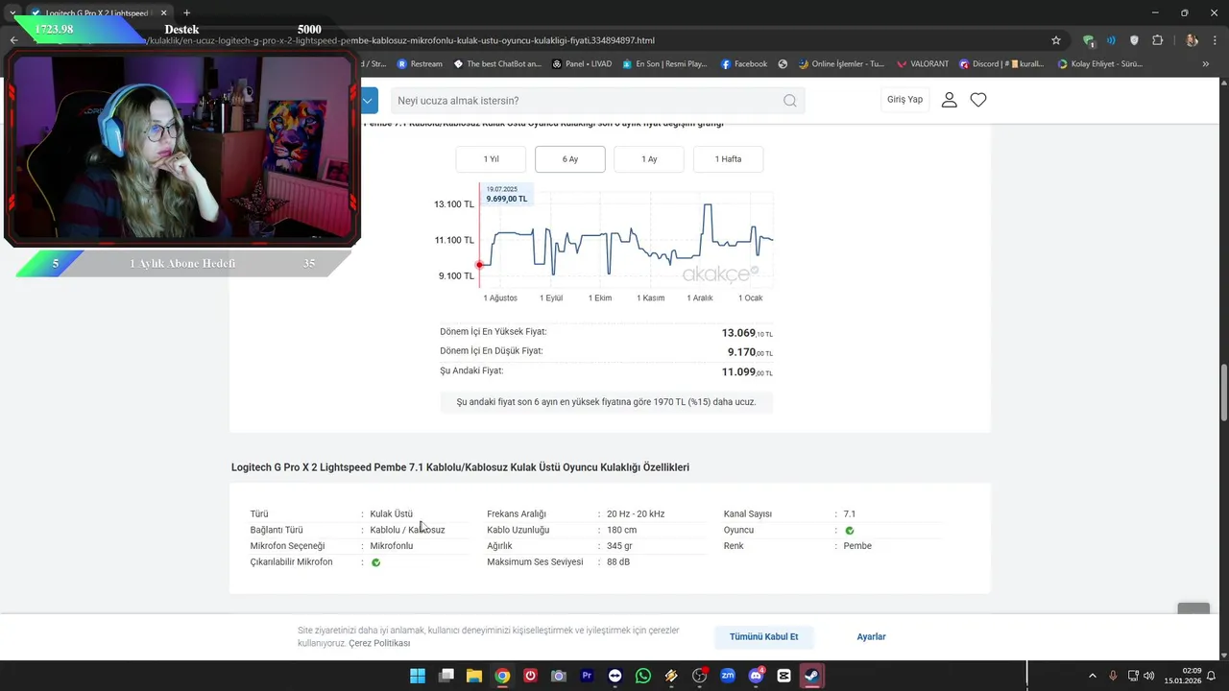This screenshot has height=691, width=1229.
Task: Open a new browser tab with plus
Action: point(187,12)
